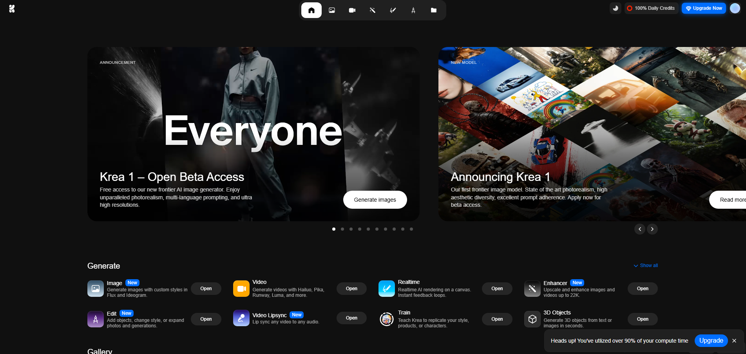
Task: Click the Generate images button
Action: (x=375, y=200)
